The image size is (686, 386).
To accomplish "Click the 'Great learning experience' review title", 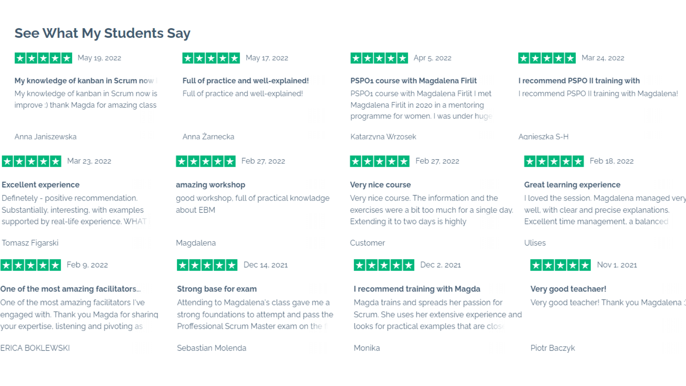I will (572, 185).
